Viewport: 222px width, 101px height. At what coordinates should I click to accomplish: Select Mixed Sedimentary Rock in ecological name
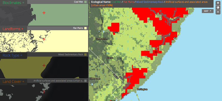point(150,2)
